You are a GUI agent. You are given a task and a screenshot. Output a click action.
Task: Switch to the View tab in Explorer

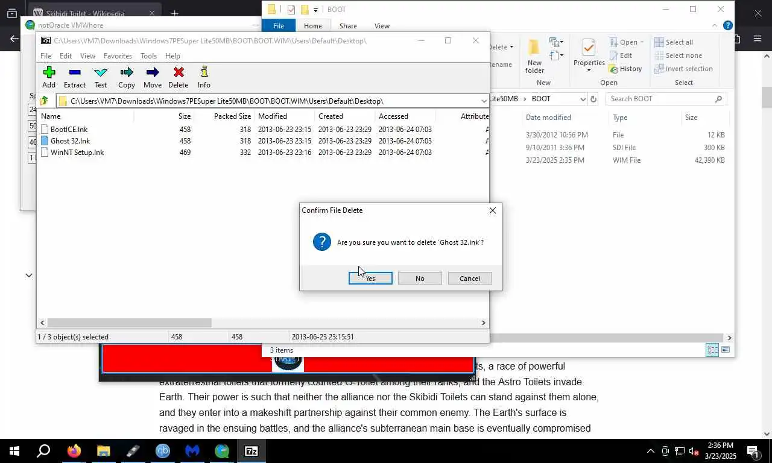pos(382,26)
